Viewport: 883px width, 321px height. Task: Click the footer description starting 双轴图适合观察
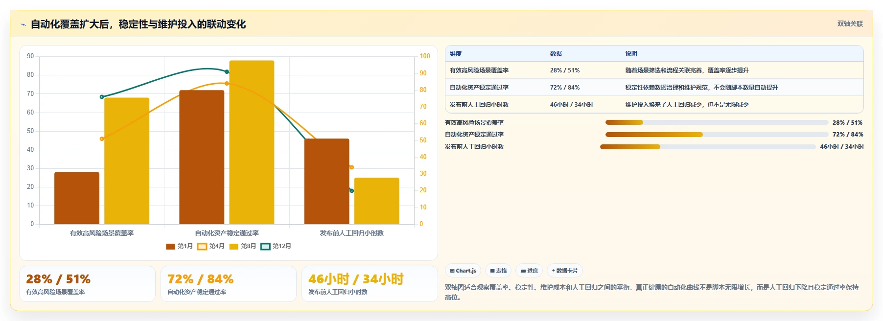point(651,292)
